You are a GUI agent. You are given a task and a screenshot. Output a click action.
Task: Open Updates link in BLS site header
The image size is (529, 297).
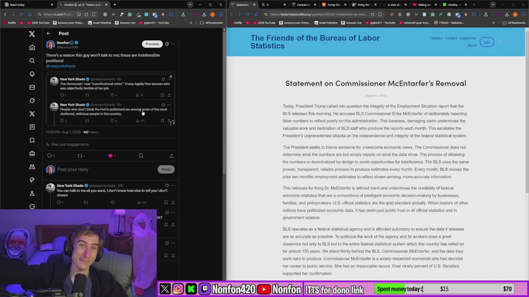436,38
